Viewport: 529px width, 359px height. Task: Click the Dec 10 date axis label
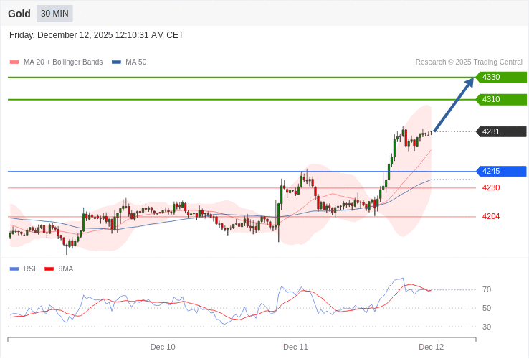tap(163, 347)
